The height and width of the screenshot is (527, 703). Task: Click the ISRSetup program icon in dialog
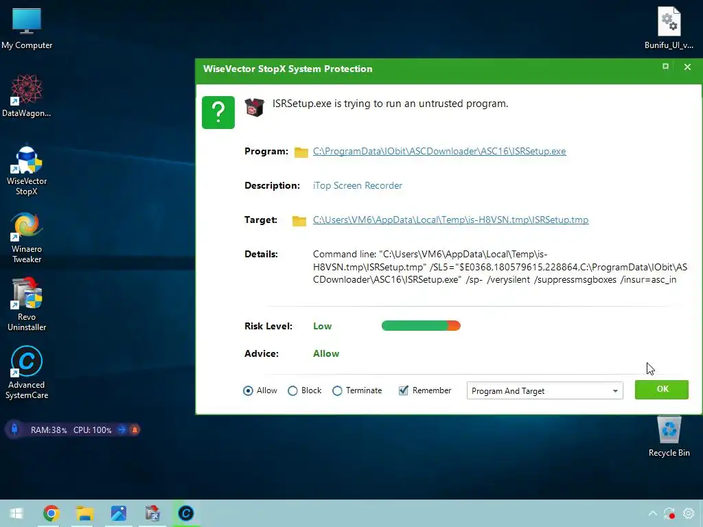[x=254, y=108]
